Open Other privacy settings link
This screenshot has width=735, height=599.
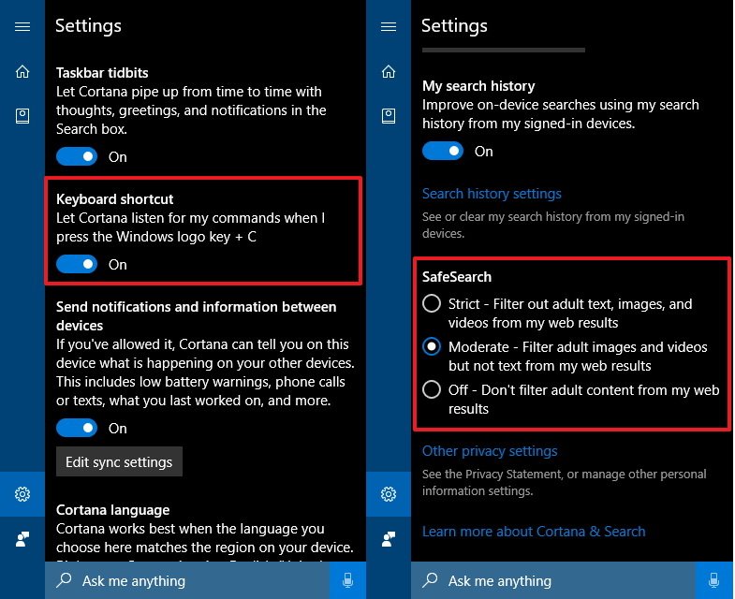(x=490, y=451)
